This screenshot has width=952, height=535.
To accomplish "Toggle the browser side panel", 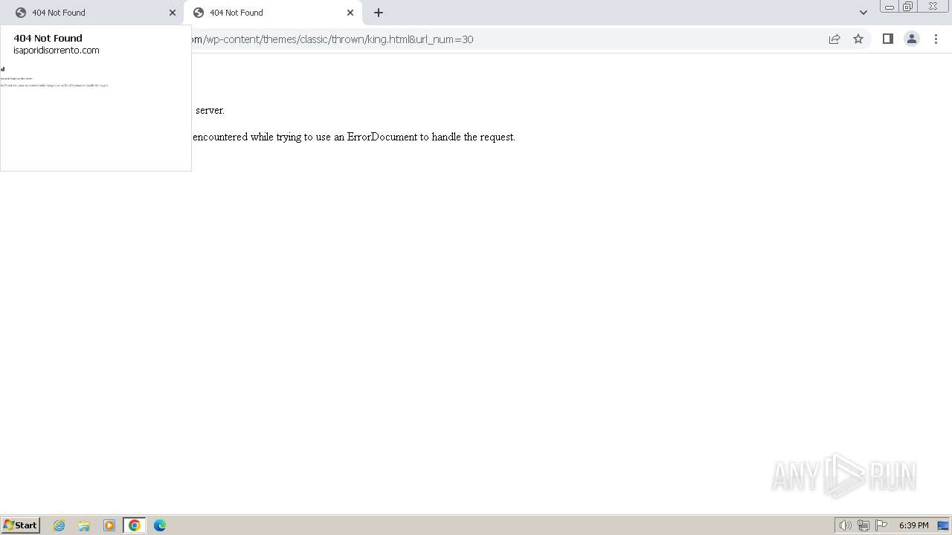I will click(x=888, y=39).
